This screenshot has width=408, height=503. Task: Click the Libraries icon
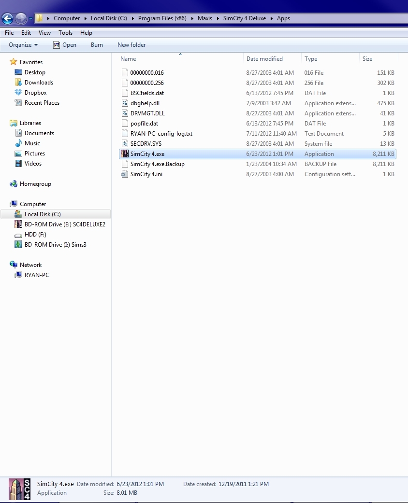pyautogui.click(x=13, y=123)
